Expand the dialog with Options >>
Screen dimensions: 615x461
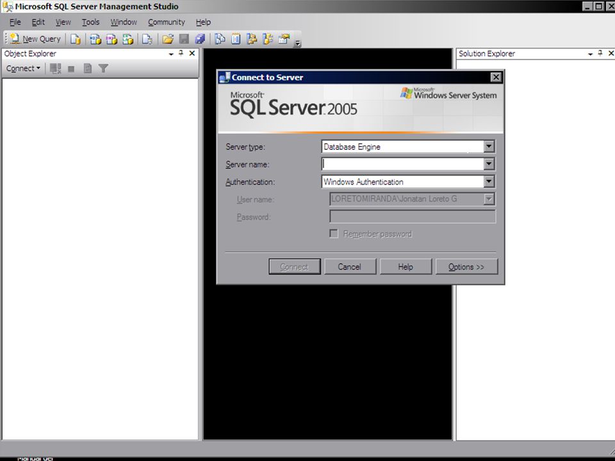pos(466,266)
